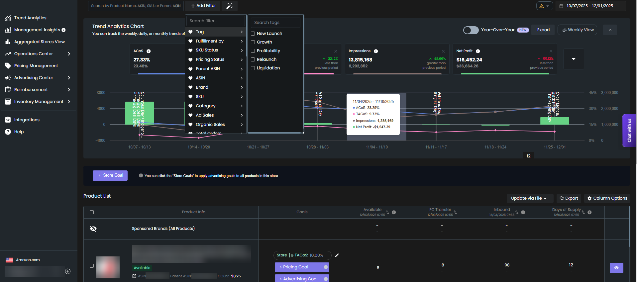637x282 pixels.
Task: Open the Aggregated Stores View sidebar icon
Action: [x=8, y=42]
